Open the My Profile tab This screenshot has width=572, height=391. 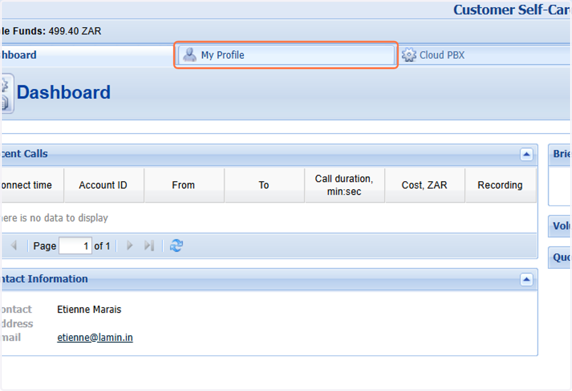[286, 55]
